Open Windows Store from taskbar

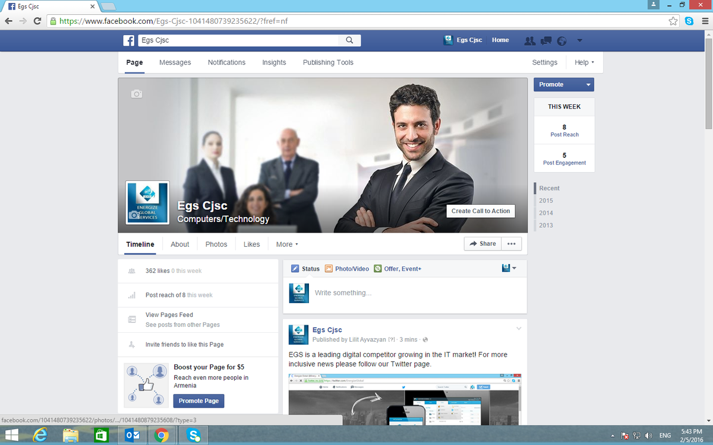point(102,436)
